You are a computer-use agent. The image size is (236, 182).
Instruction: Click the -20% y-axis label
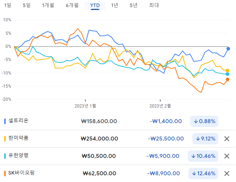click(6, 99)
